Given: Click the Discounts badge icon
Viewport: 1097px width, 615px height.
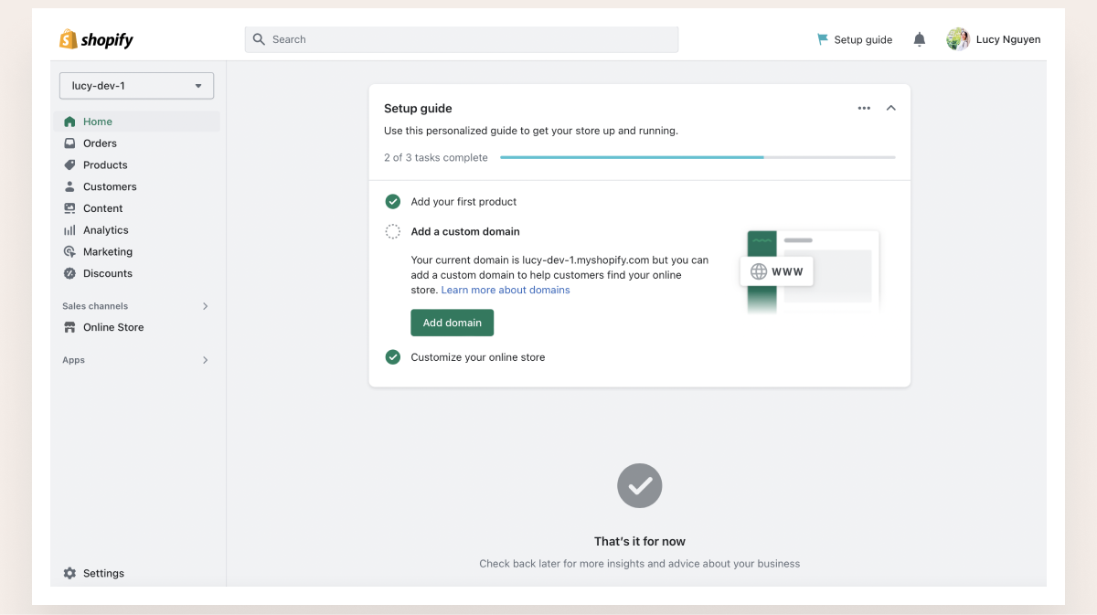Looking at the screenshot, I should pos(69,273).
